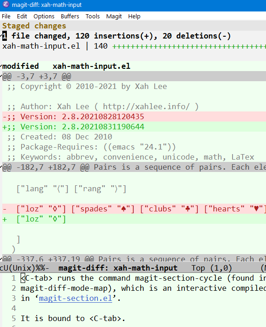Click help line 2 starting 'magit-diff-mode-map)'
266x327 pixels.
(143, 288)
